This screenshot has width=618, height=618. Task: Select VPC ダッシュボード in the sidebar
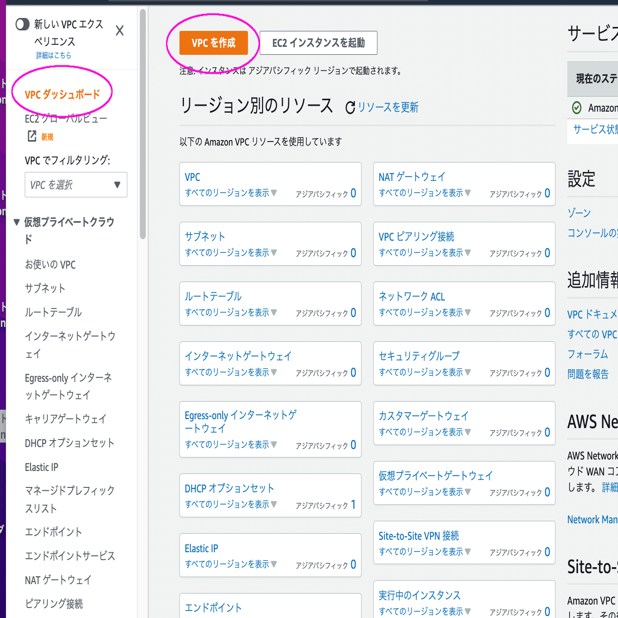point(62,94)
